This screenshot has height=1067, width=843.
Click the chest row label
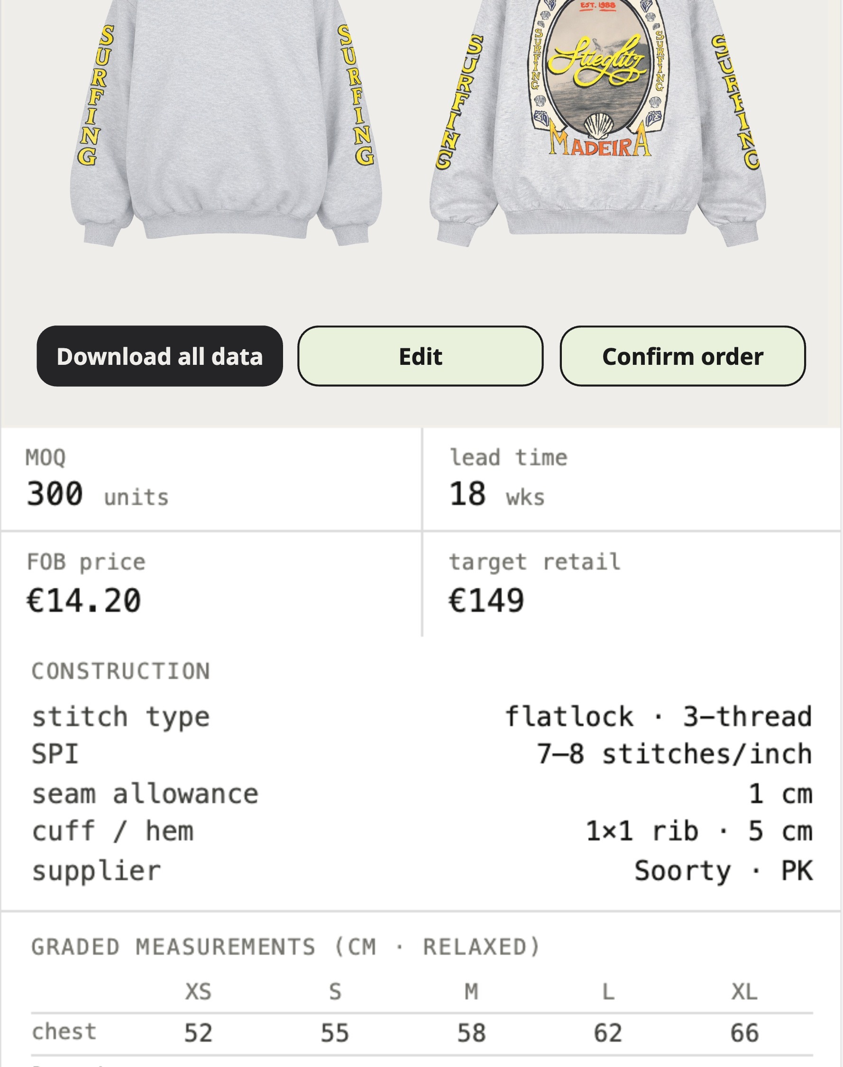[64, 1032]
